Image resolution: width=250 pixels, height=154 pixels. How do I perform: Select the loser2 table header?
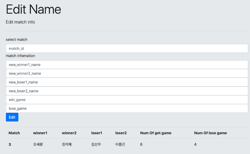tap(121, 133)
